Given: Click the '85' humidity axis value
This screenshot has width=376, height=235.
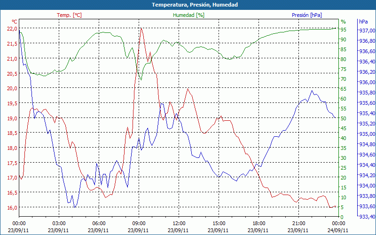Looking at the screenshot, I should [x=343, y=49].
